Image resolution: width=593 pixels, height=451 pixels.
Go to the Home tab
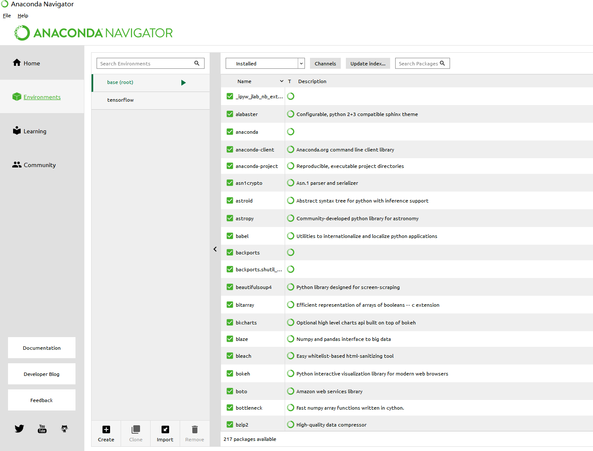[42, 63]
